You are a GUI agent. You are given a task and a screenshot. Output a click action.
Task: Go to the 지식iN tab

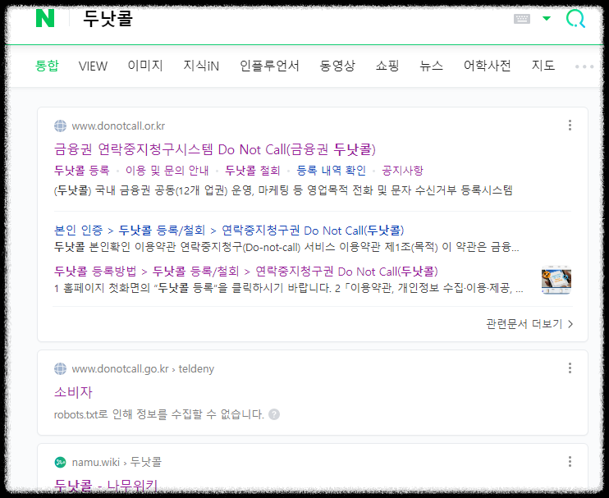point(201,66)
